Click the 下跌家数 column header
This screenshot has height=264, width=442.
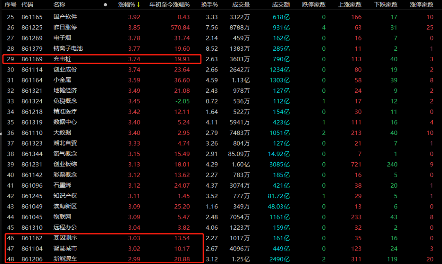pos(386,4)
